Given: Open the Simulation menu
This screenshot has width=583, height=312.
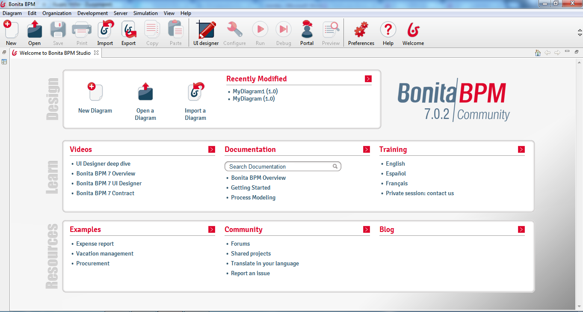Looking at the screenshot, I should pyautogui.click(x=145, y=13).
